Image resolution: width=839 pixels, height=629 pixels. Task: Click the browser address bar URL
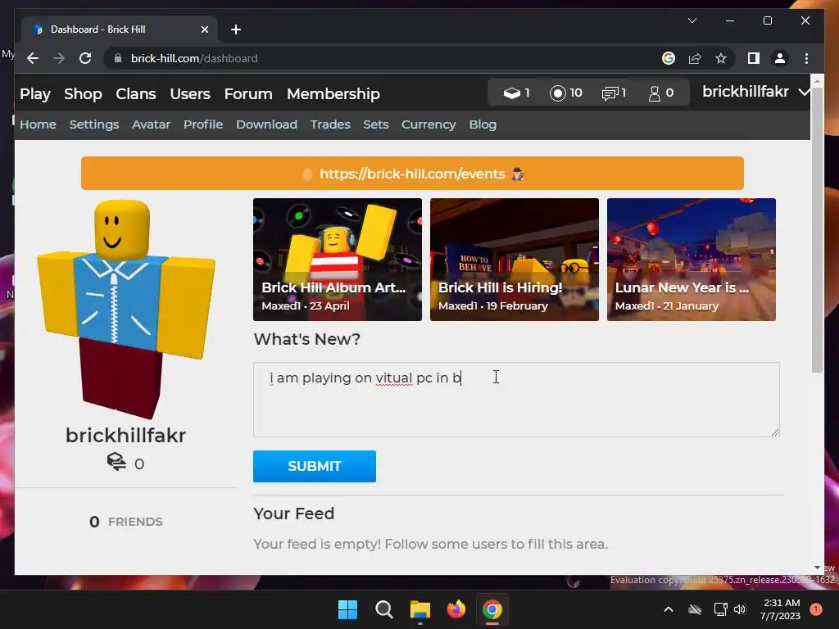[194, 58]
